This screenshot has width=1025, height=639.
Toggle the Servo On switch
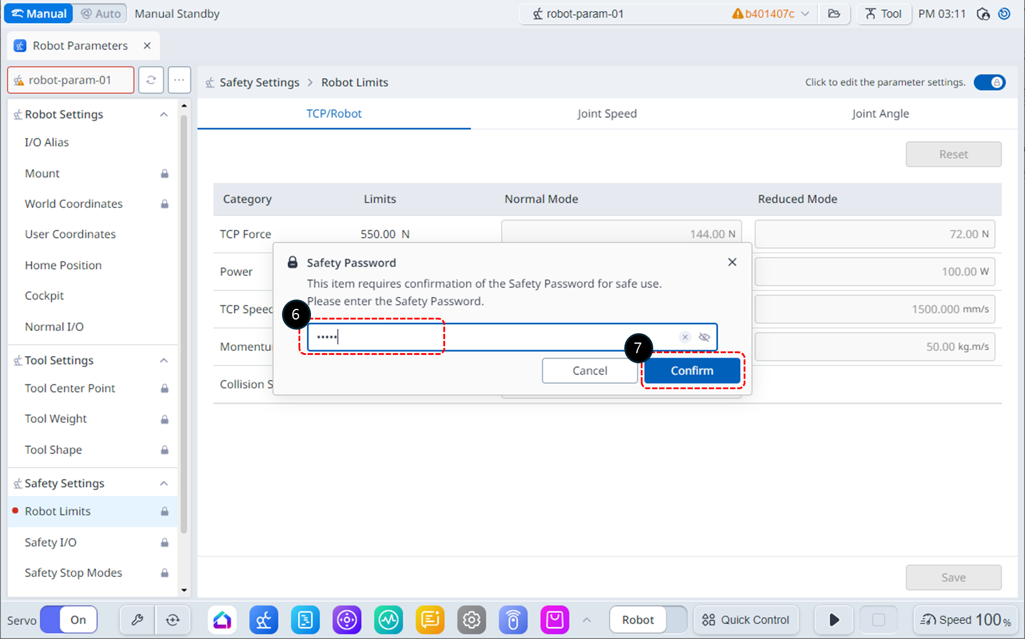[69, 620]
